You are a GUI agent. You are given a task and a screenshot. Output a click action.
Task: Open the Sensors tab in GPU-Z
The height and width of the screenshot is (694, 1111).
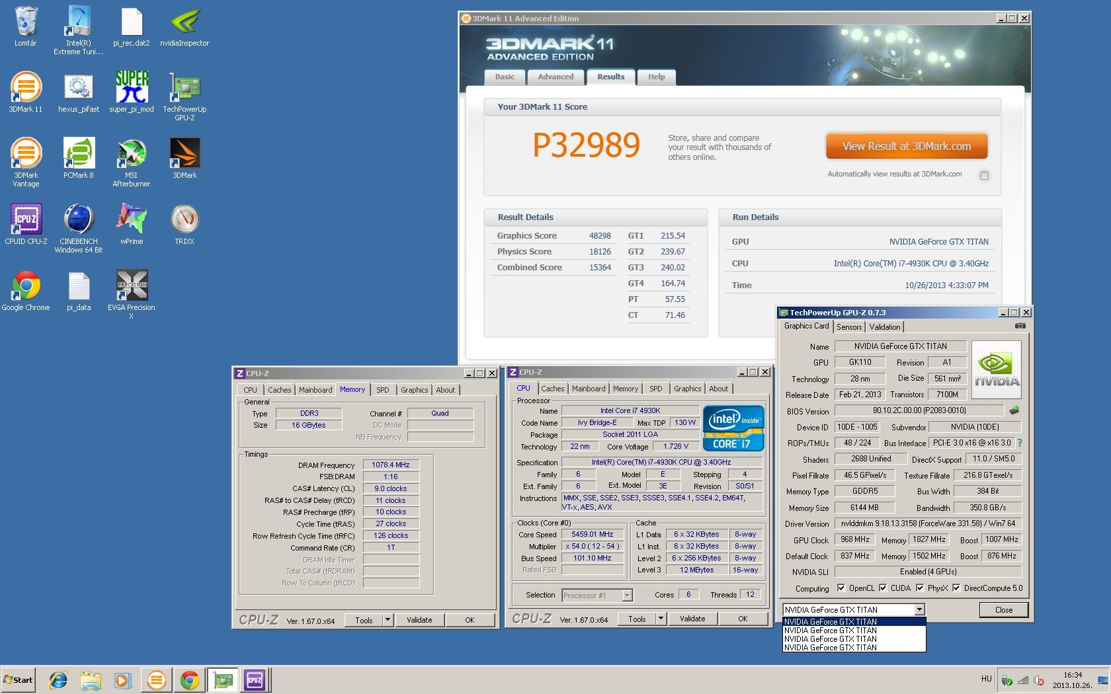pyautogui.click(x=849, y=327)
